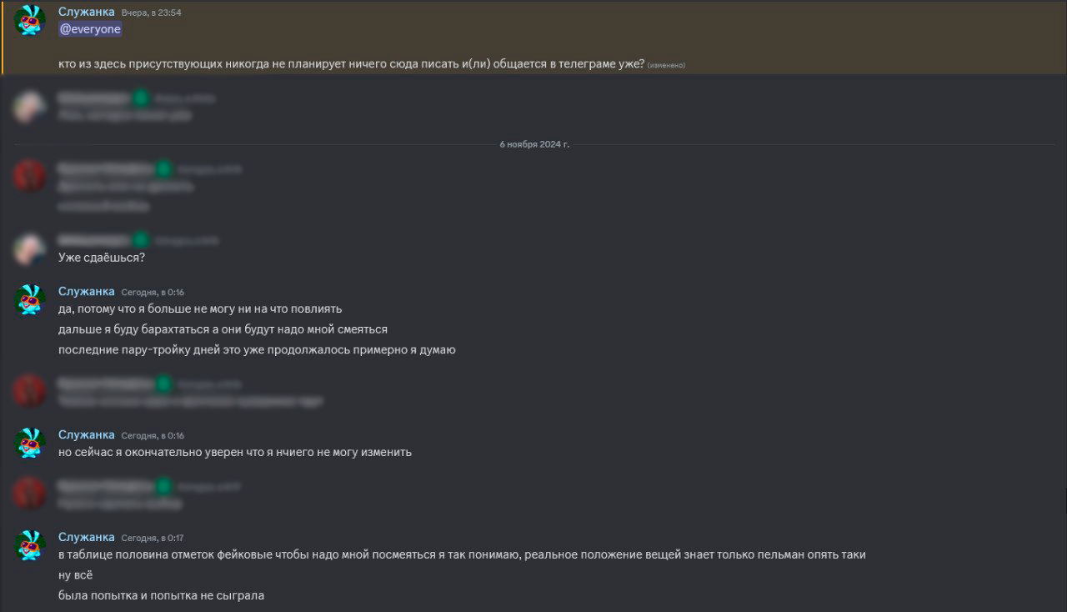This screenshot has height=612, width=1067.
Task: Click the Служанка username above "да, потому что"
Action: click(x=86, y=291)
